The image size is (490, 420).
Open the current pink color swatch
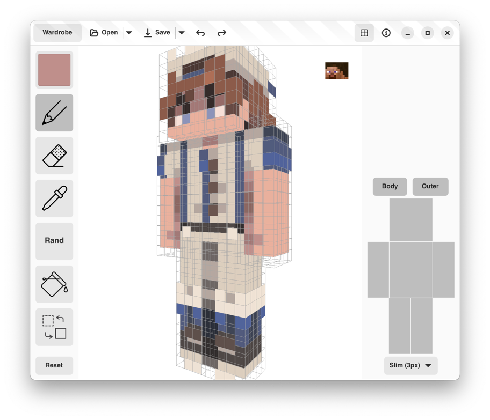click(x=54, y=70)
